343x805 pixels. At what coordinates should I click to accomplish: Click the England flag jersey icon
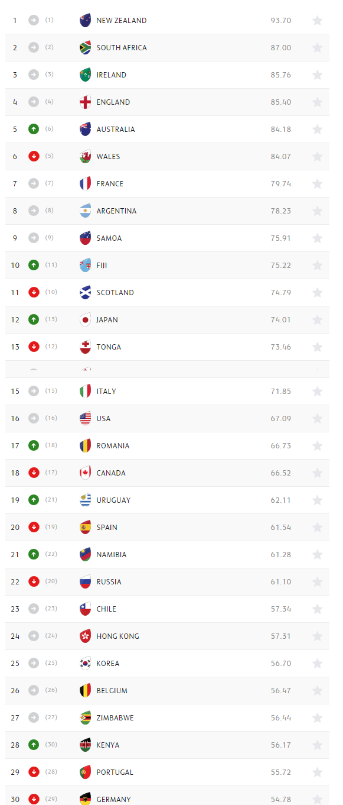point(86,102)
